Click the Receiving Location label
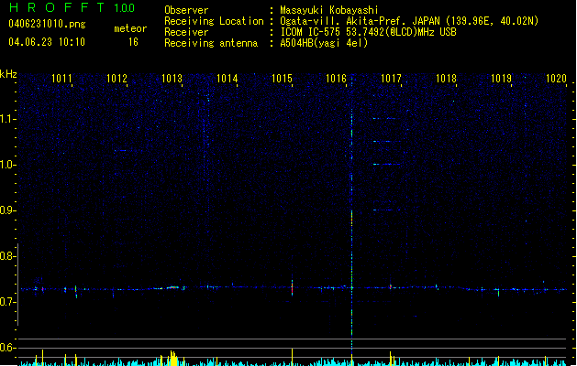 [x=214, y=21]
